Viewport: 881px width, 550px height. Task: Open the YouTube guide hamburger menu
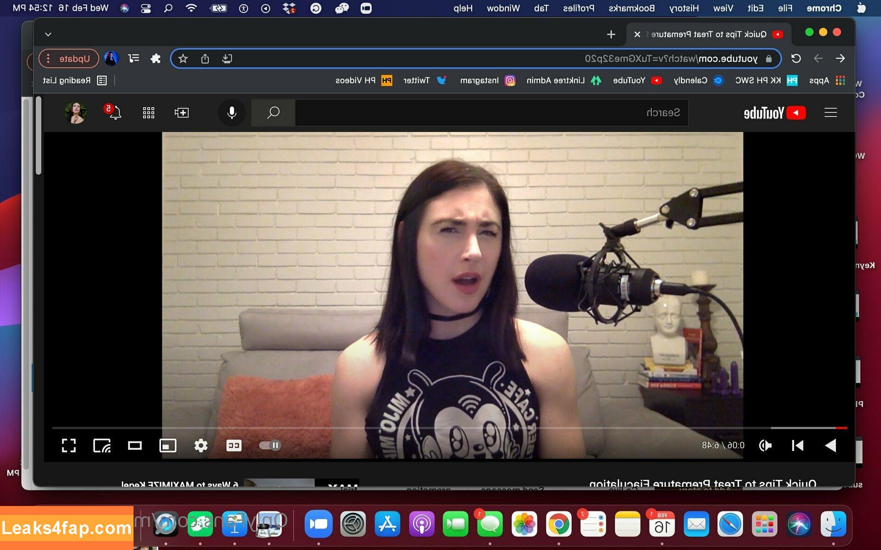coord(831,113)
